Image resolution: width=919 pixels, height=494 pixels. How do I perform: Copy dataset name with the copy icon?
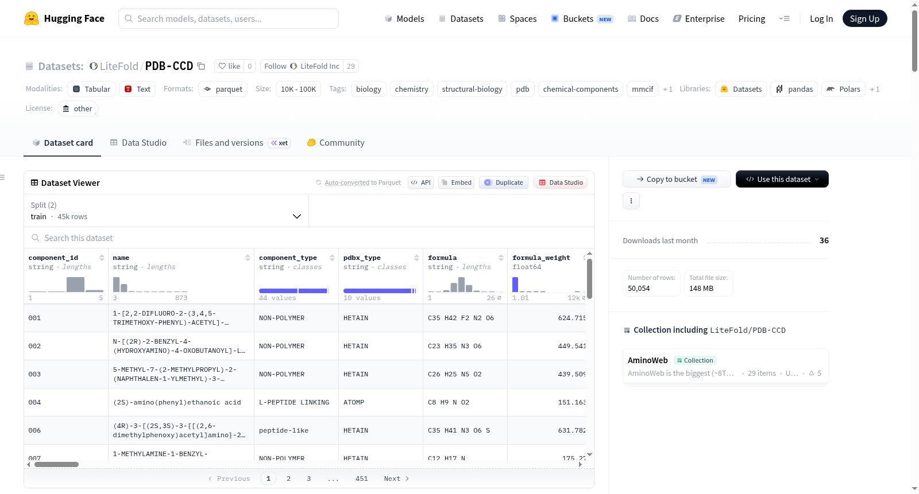(x=201, y=66)
